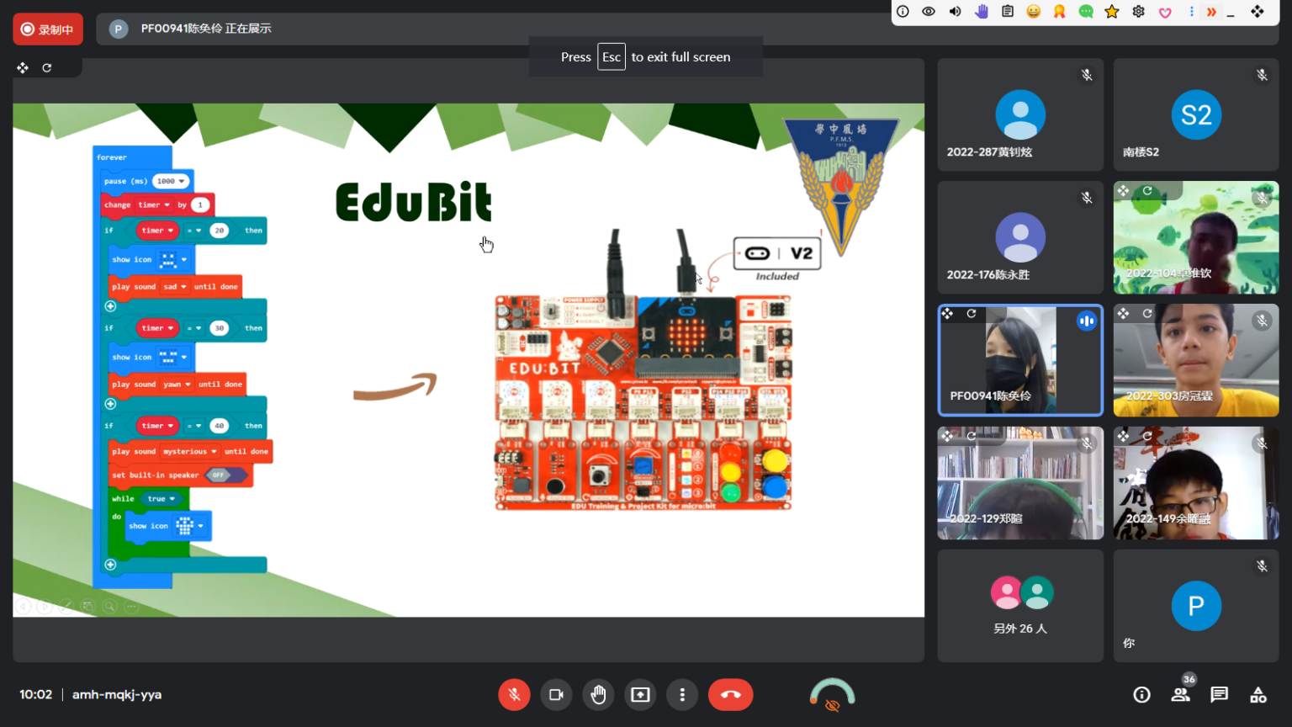Image resolution: width=1292 pixels, height=727 pixels.
Task: Click the move icon on 2022-149 tile
Action: click(1123, 436)
